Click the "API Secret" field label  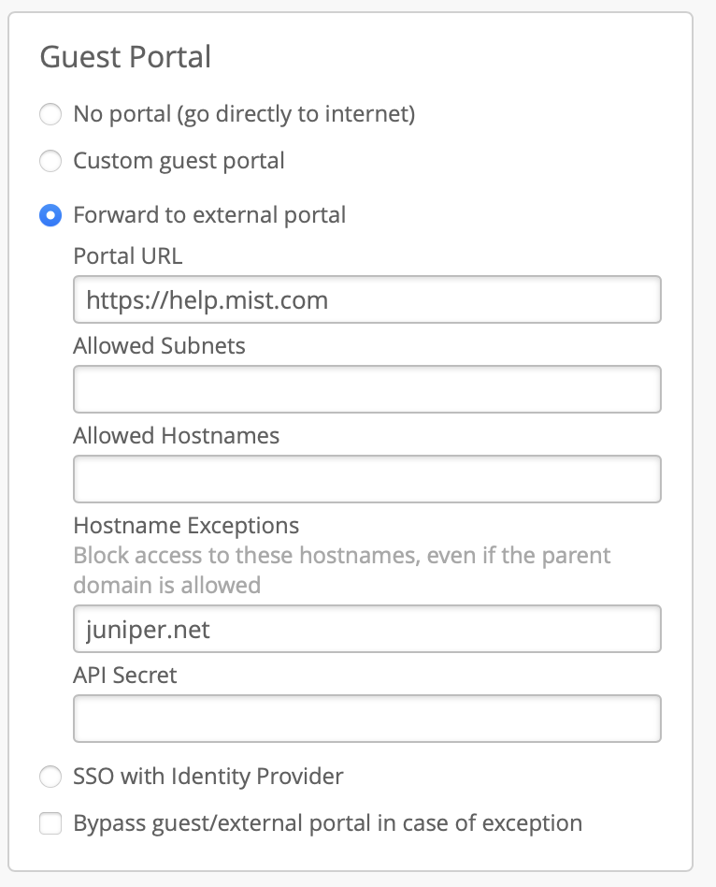coord(125,676)
